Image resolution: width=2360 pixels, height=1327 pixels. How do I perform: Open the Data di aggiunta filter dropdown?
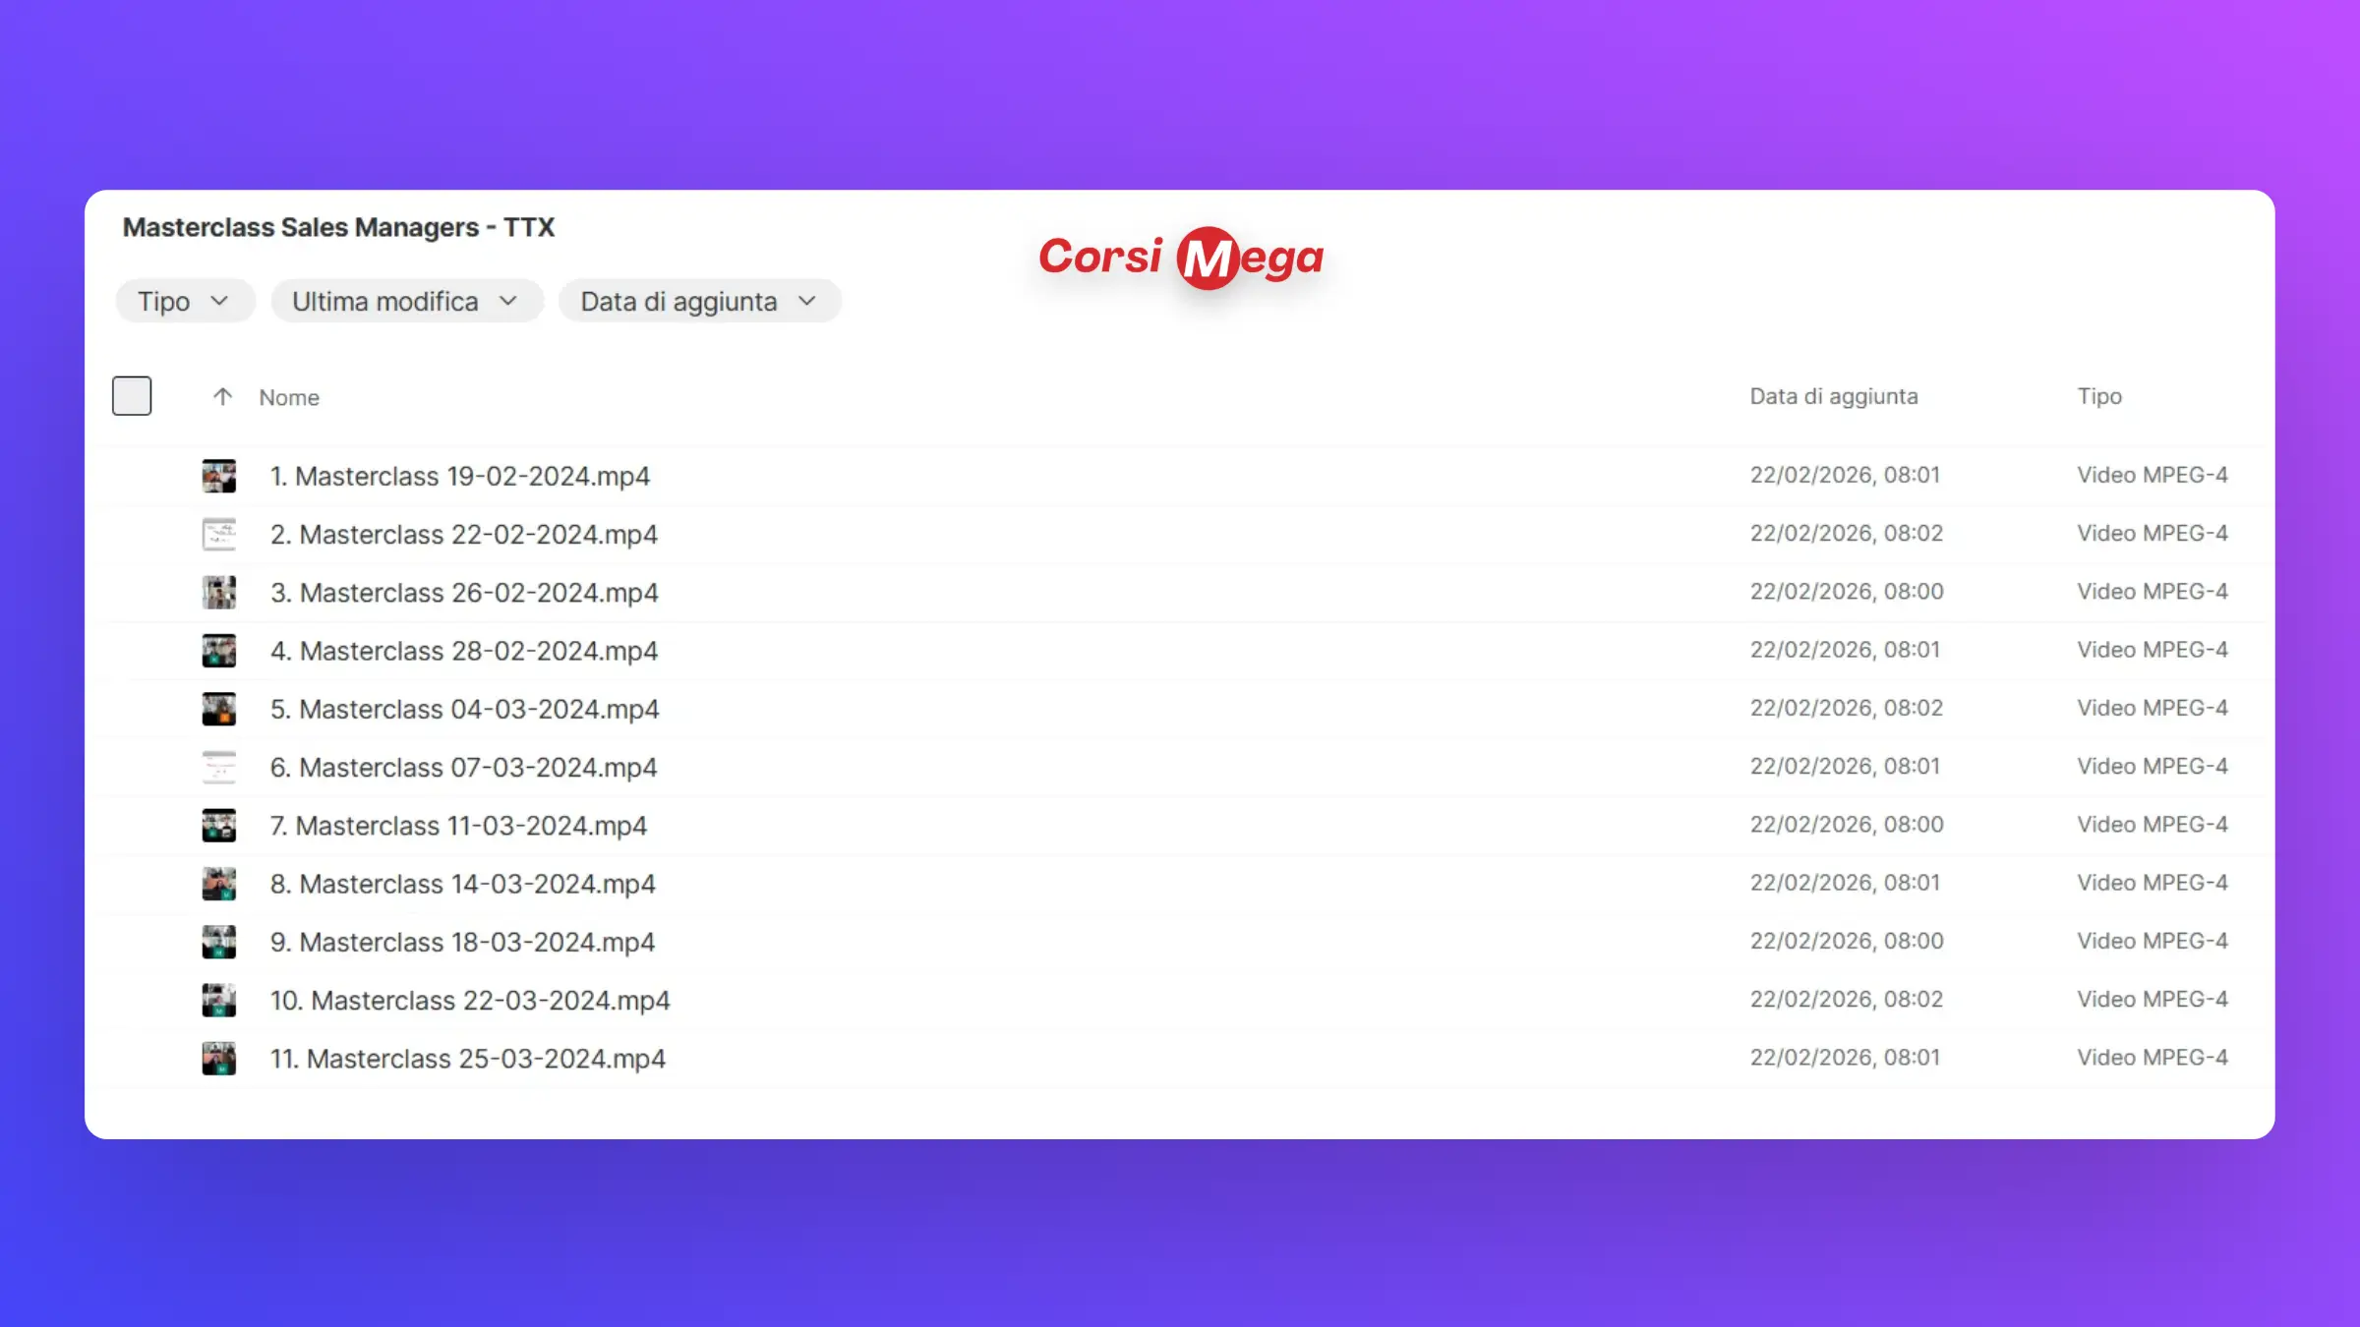click(699, 302)
